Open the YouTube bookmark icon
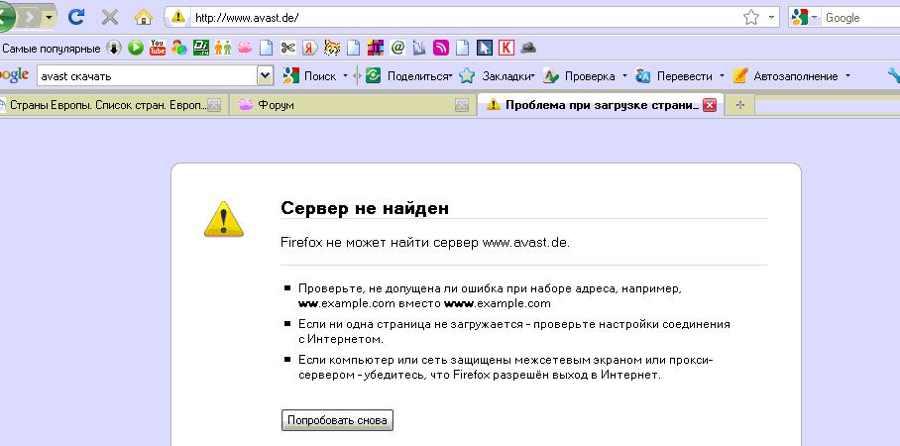The height and width of the screenshot is (446, 900). pos(157,47)
